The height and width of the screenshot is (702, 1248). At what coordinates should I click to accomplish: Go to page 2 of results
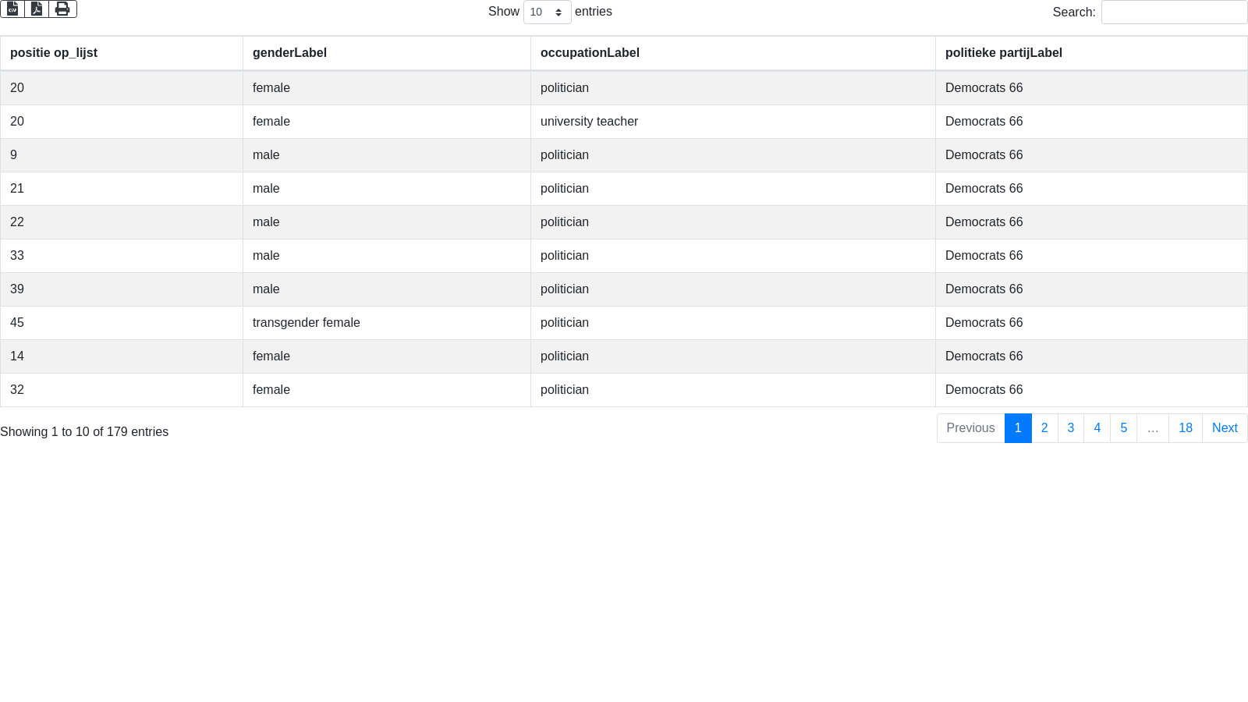click(1044, 428)
